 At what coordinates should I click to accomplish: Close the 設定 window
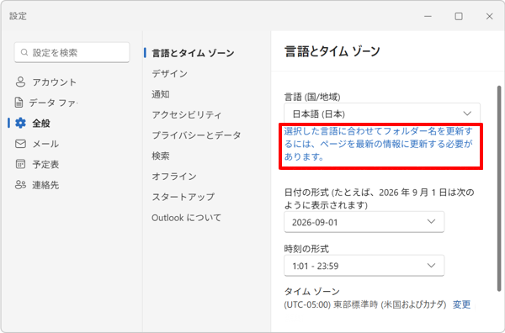tap(490, 16)
